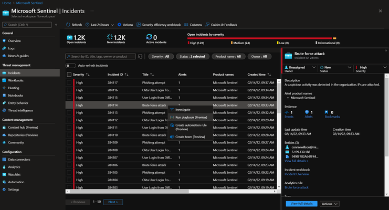Click View full details entities link
The width and height of the screenshot is (389, 210).
pyautogui.click(x=297, y=161)
